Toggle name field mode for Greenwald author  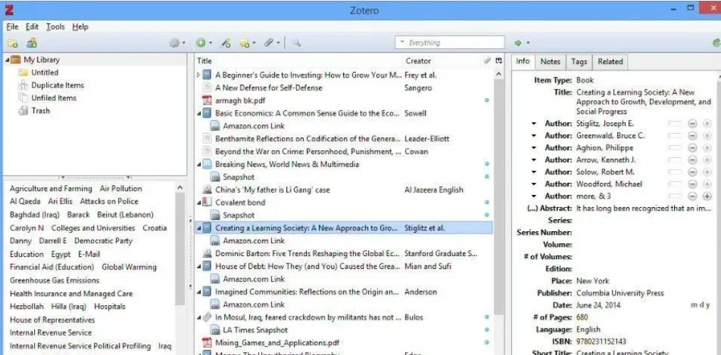point(675,136)
